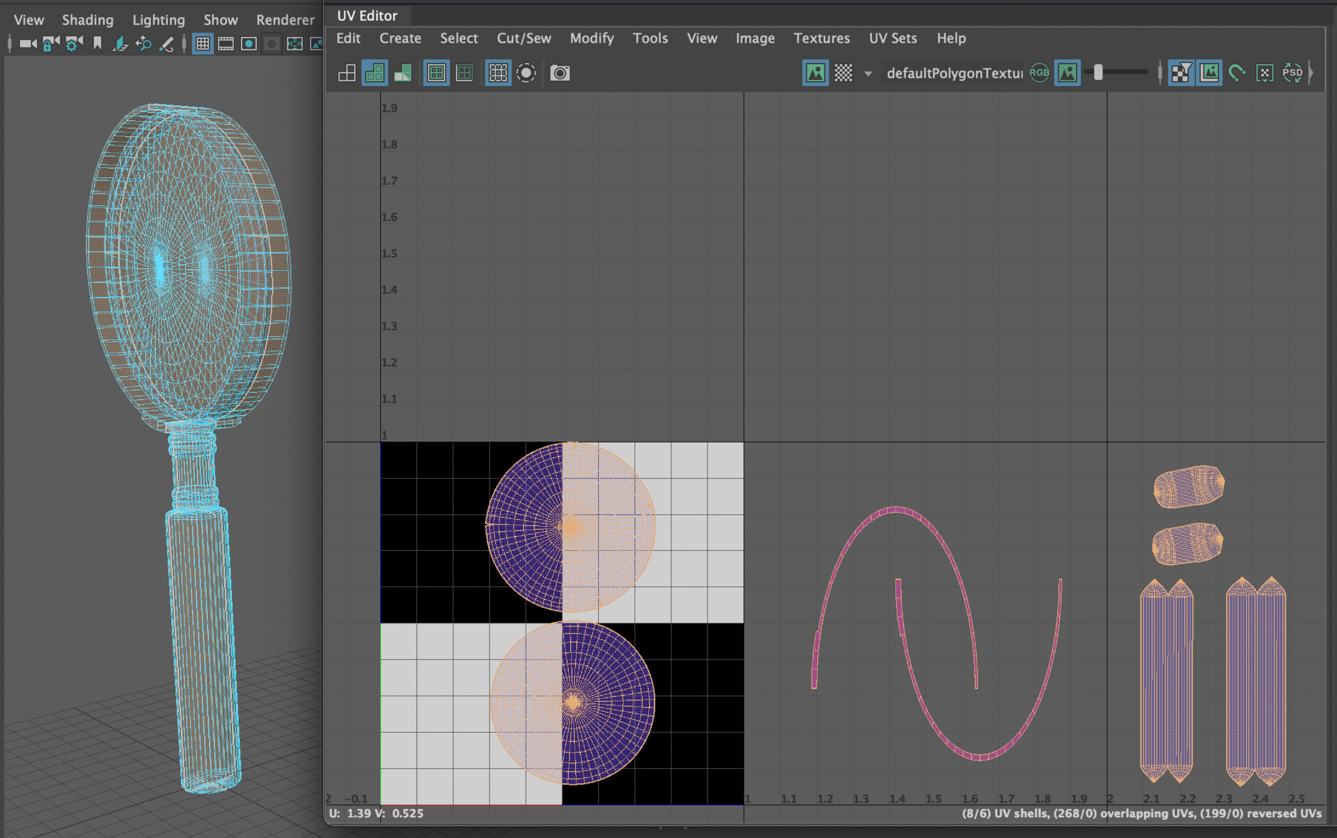Open the Cut/Sew menu
1337x838 pixels.
[524, 38]
